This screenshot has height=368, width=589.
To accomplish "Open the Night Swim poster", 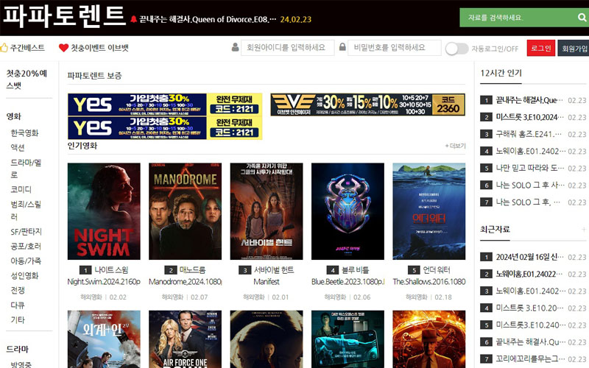I will click(x=104, y=211).
